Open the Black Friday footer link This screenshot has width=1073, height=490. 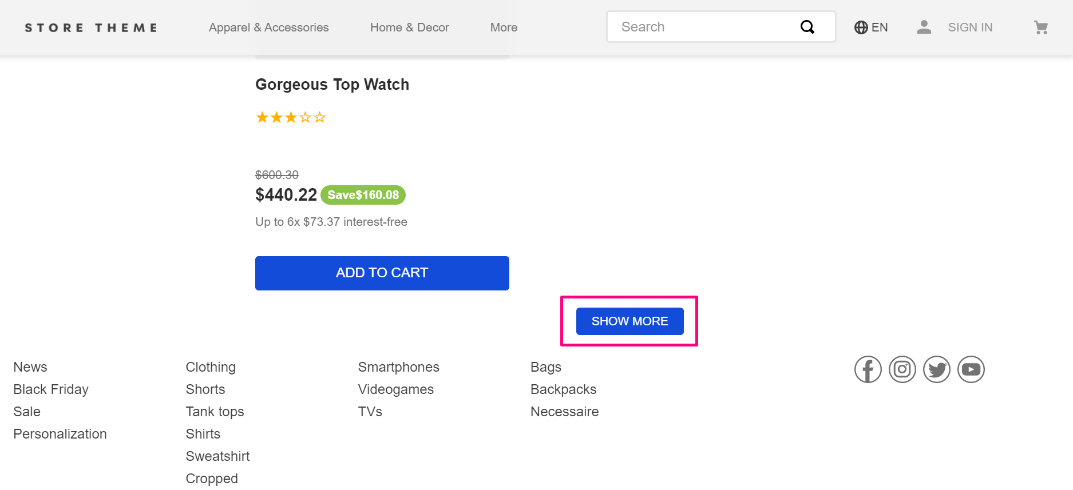(51, 389)
